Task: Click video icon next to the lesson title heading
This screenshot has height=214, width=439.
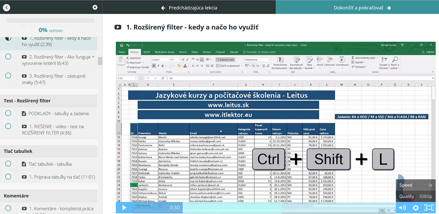Action: 118,27
